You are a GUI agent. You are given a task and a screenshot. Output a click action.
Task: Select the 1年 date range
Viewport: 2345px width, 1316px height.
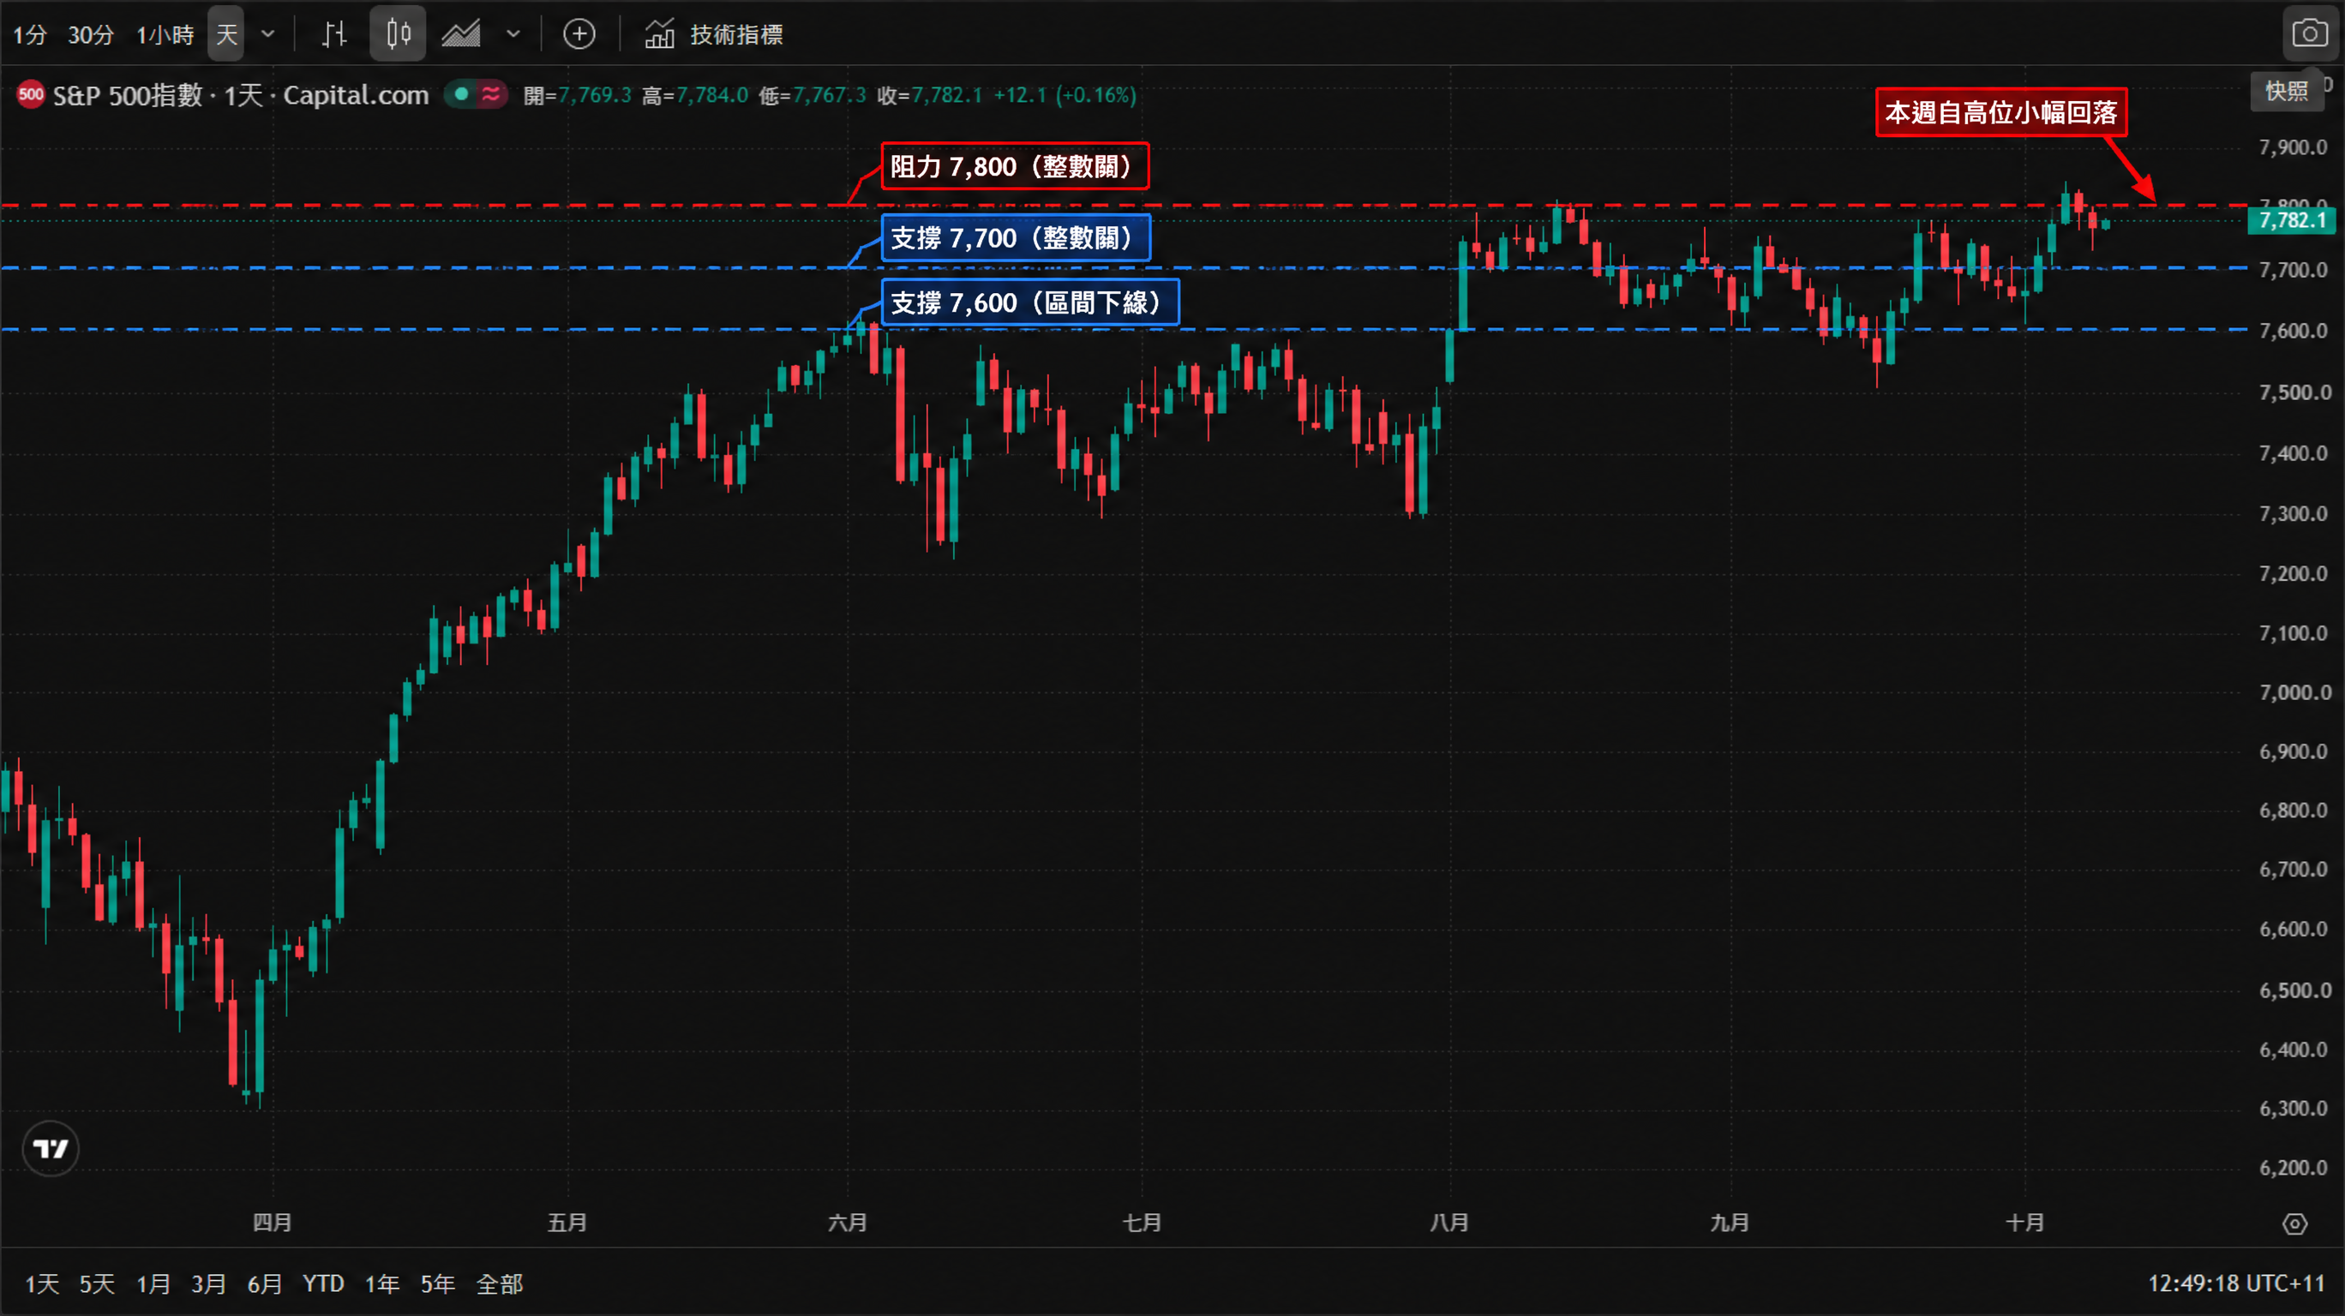[x=382, y=1283]
